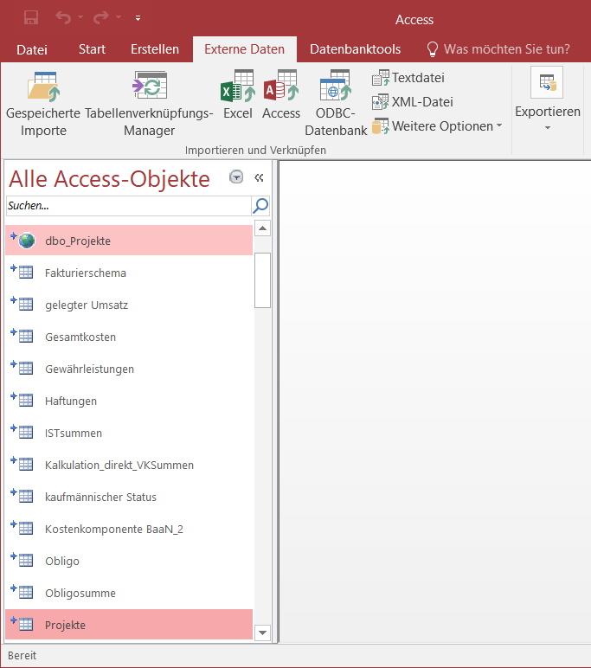Click the Redo arrow in quick access toolbar
The height and width of the screenshot is (668, 591).
tap(101, 18)
